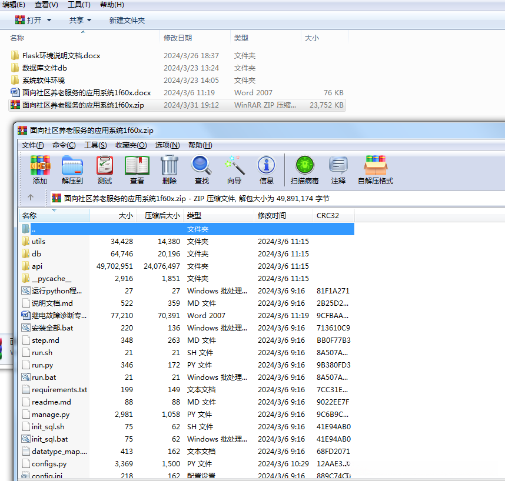505x481 pixels.
Task: Open the Info (信息) icon
Action: (267, 169)
